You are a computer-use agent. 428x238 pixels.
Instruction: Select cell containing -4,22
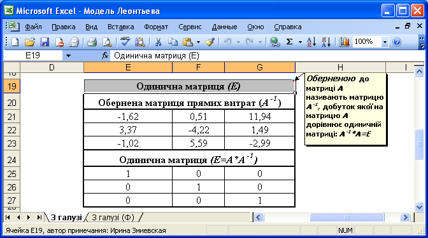(x=199, y=129)
